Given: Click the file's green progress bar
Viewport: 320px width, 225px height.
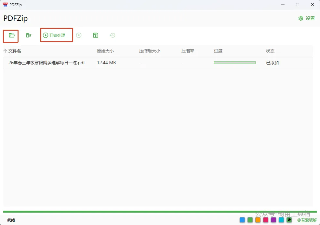Looking at the screenshot, I should tap(235, 63).
